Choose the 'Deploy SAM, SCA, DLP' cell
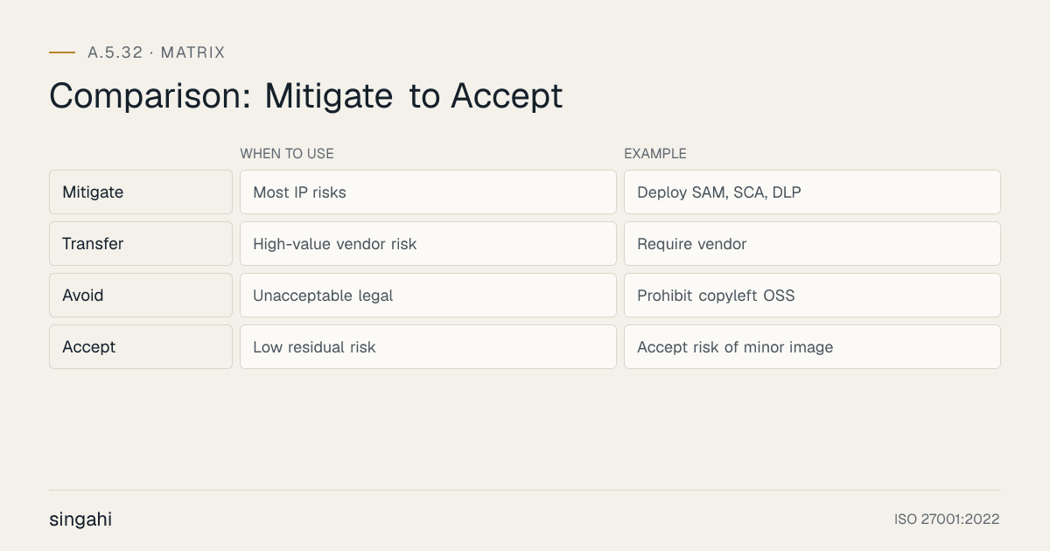Image resolution: width=1050 pixels, height=551 pixels. (812, 192)
